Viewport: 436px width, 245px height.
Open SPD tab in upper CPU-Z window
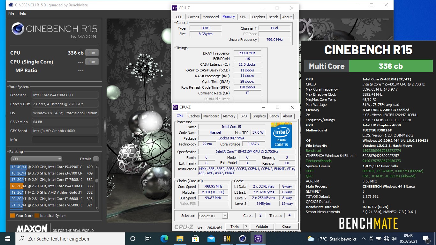[x=243, y=17]
